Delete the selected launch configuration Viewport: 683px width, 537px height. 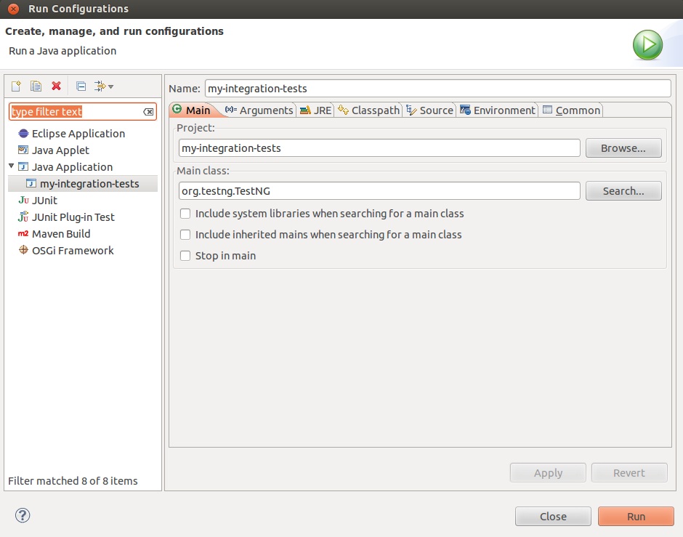click(x=57, y=86)
